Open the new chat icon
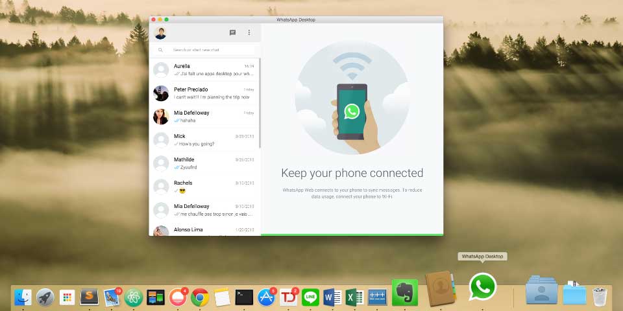The height and width of the screenshot is (311, 623). (x=233, y=33)
